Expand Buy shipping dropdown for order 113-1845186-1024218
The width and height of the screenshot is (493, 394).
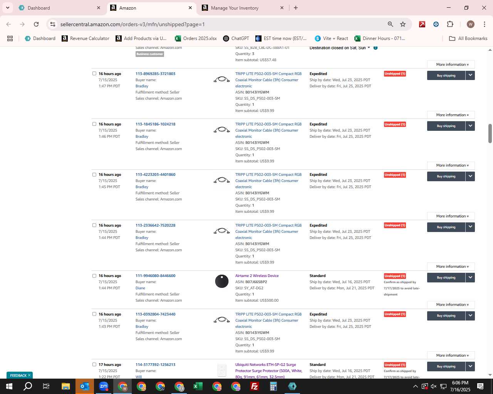470,126
